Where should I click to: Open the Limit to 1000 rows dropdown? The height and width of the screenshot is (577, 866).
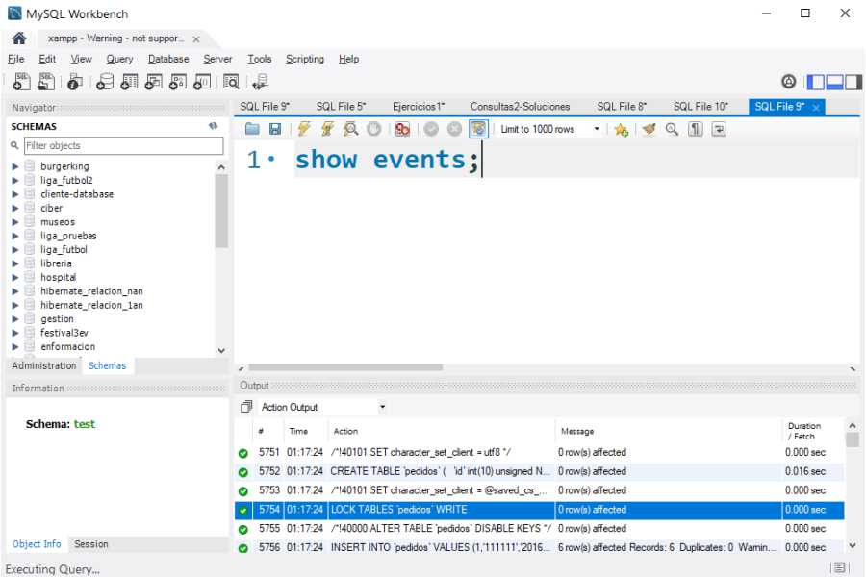coord(597,129)
